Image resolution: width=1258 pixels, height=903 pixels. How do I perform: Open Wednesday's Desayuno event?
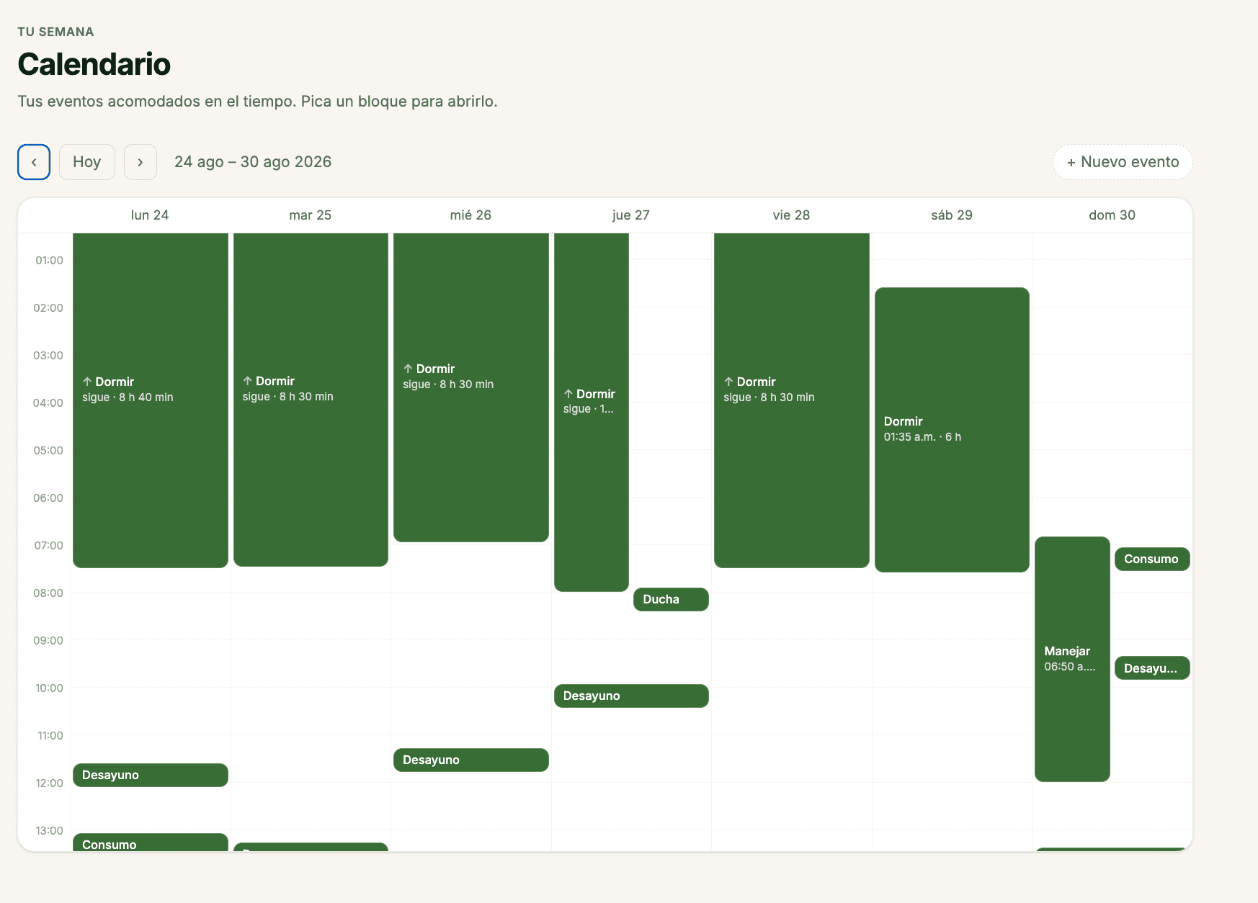pos(471,760)
